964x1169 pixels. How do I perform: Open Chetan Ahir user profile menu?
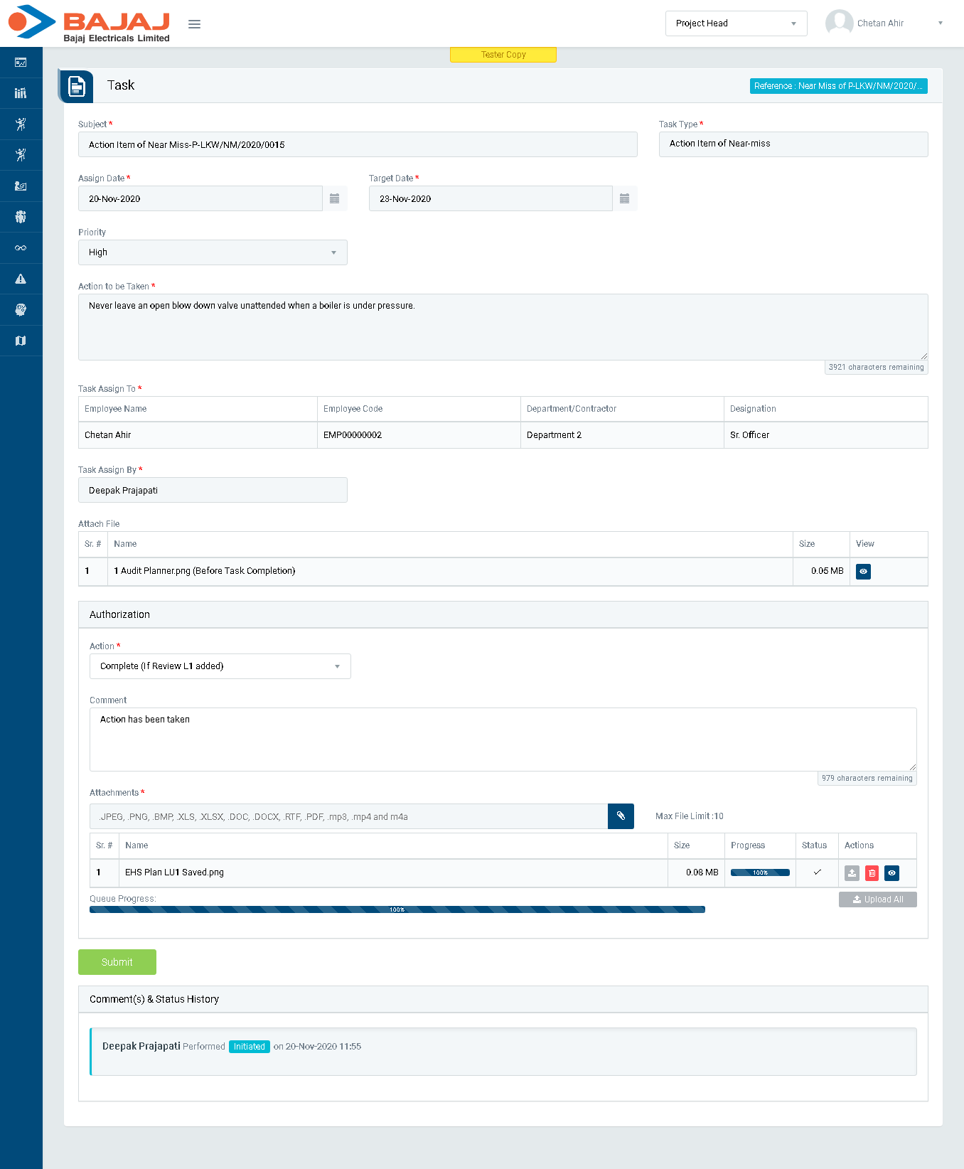pyautogui.click(x=884, y=23)
